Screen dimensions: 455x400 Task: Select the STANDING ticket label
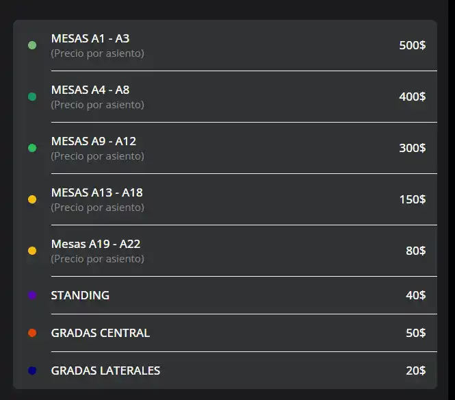pyautogui.click(x=80, y=295)
